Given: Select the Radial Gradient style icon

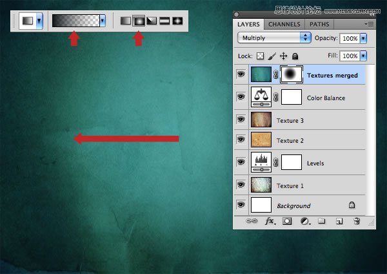Looking at the screenshot, I should pos(139,21).
